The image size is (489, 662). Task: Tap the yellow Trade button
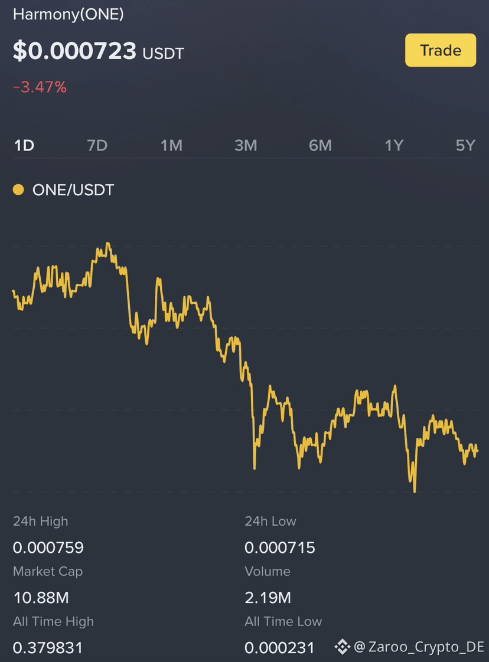pyautogui.click(x=441, y=50)
